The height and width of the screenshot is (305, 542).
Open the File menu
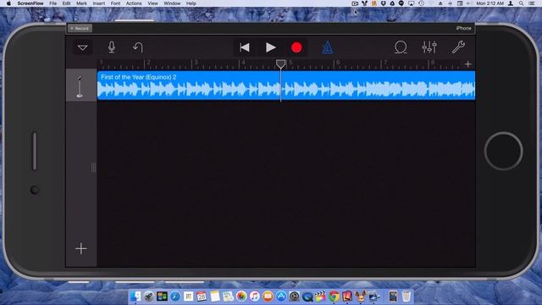pos(53,3)
